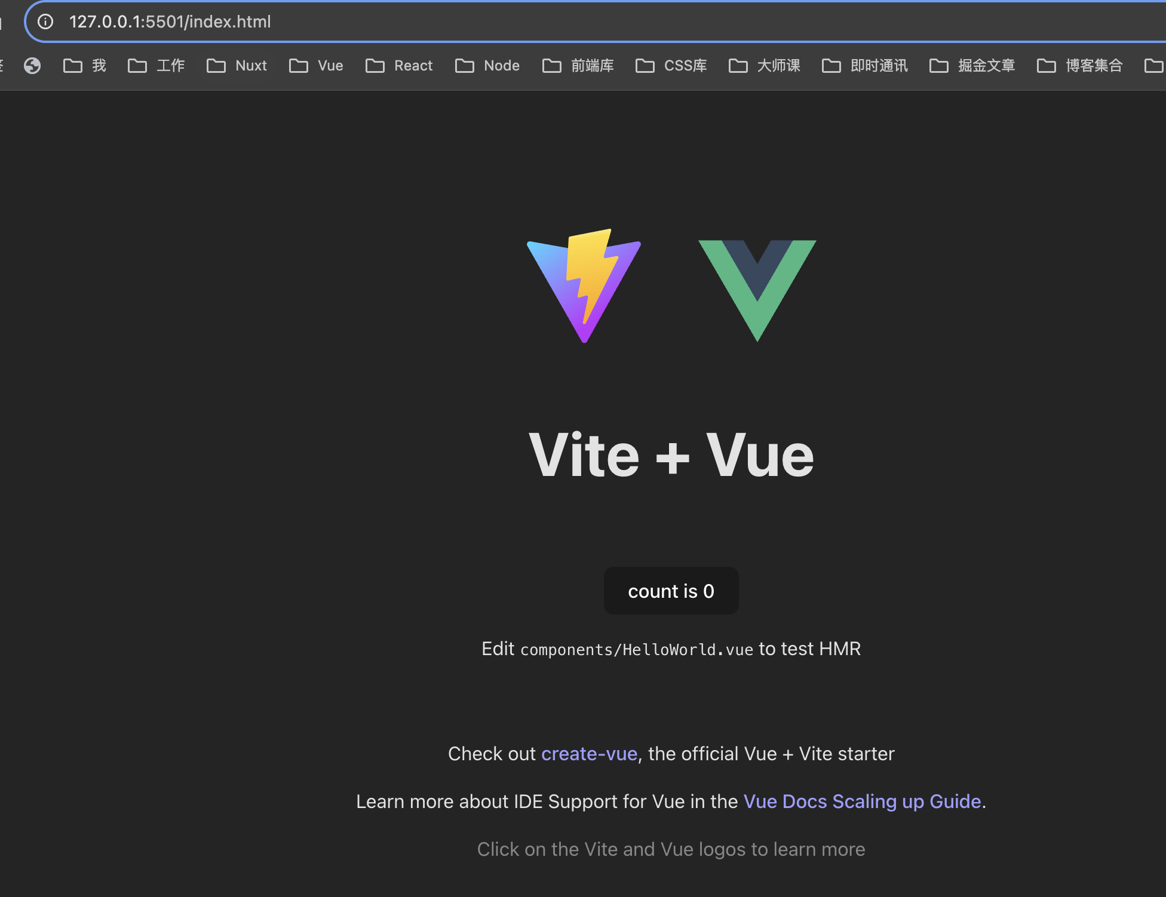This screenshot has width=1166, height=897.
Task: Open the Vue bookmark folder
Action: point(316,66)
